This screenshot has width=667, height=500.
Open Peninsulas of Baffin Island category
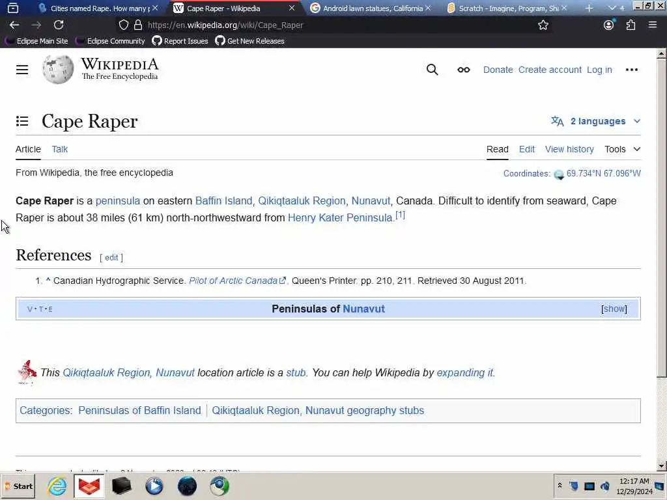139,410
